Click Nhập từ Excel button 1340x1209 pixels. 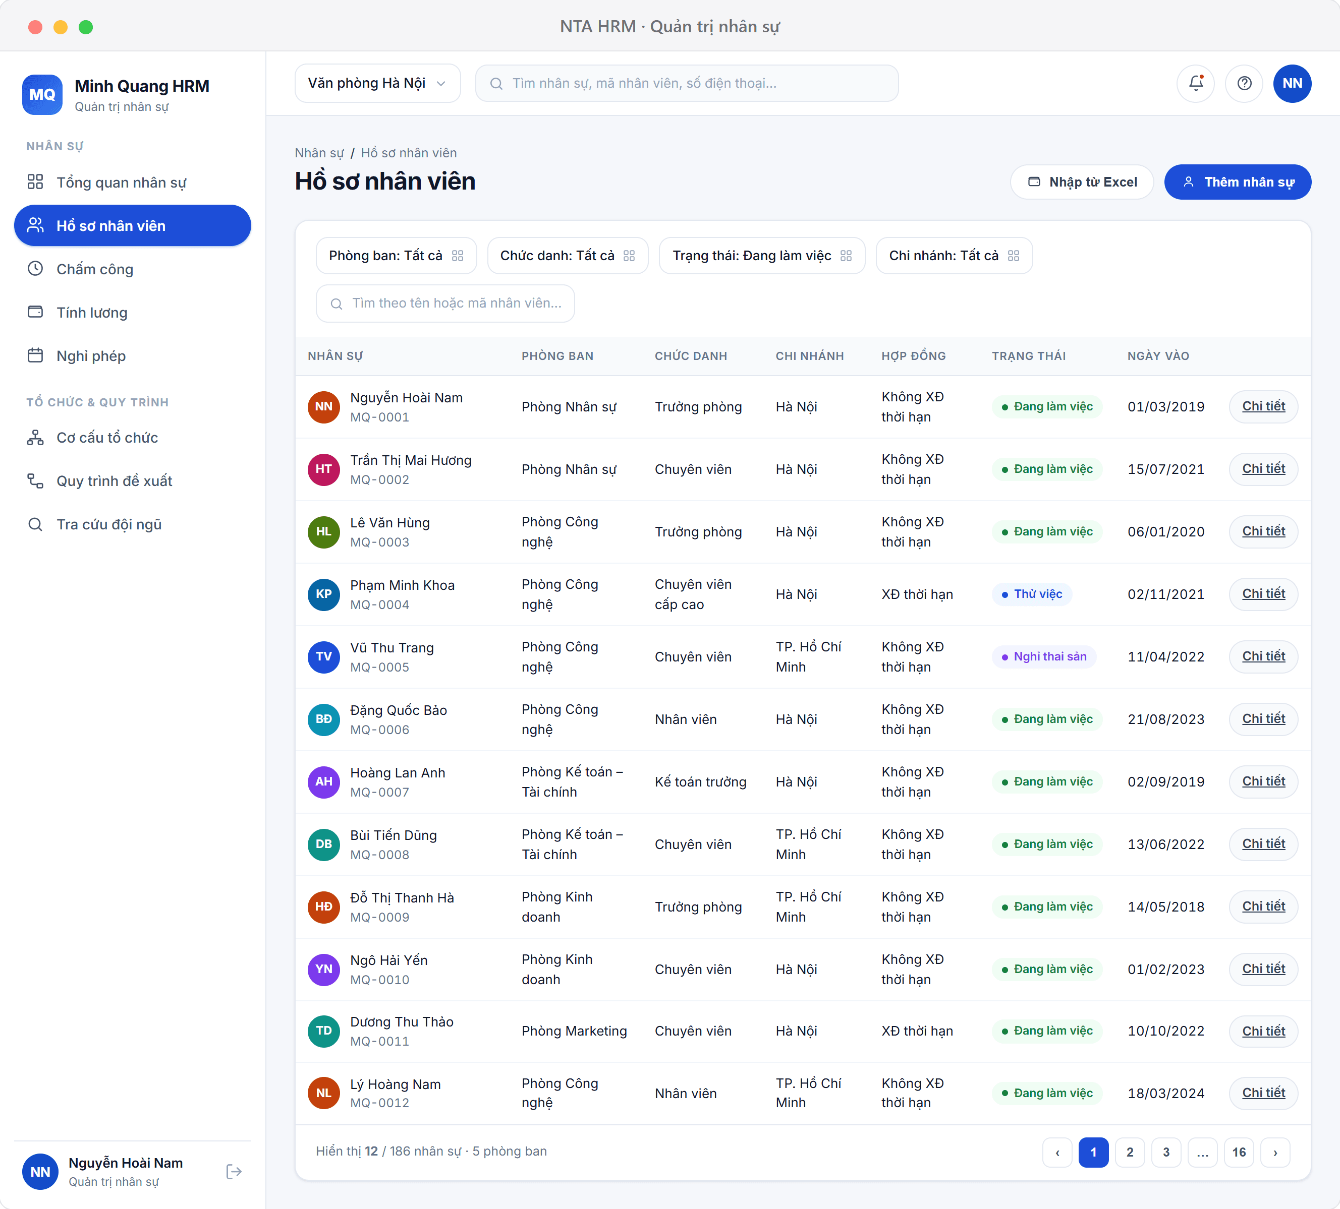1082,182
